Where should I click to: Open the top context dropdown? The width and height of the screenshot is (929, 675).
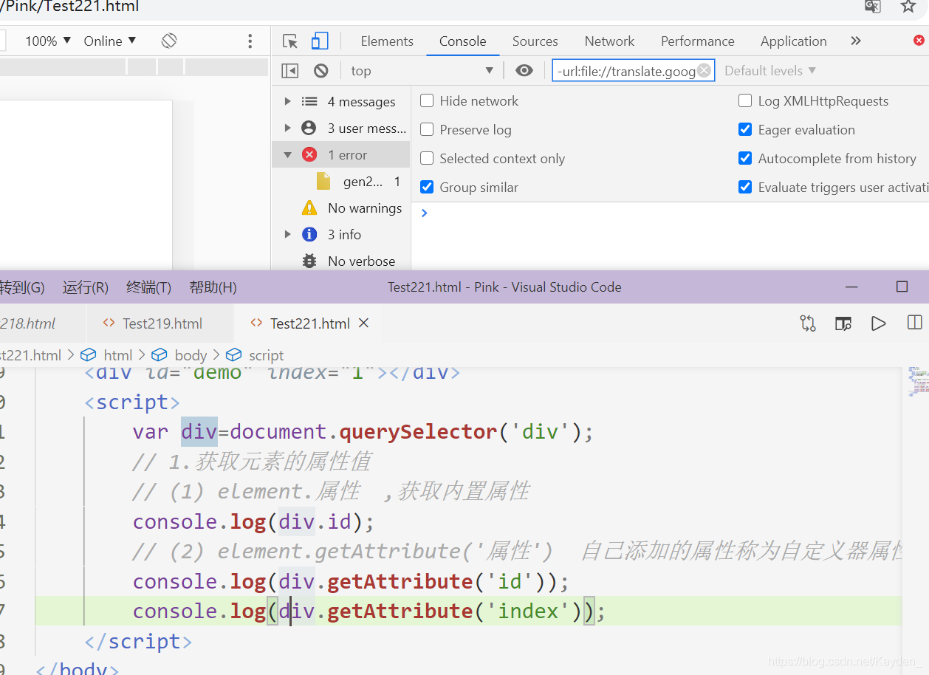click(x=422, y=71)
